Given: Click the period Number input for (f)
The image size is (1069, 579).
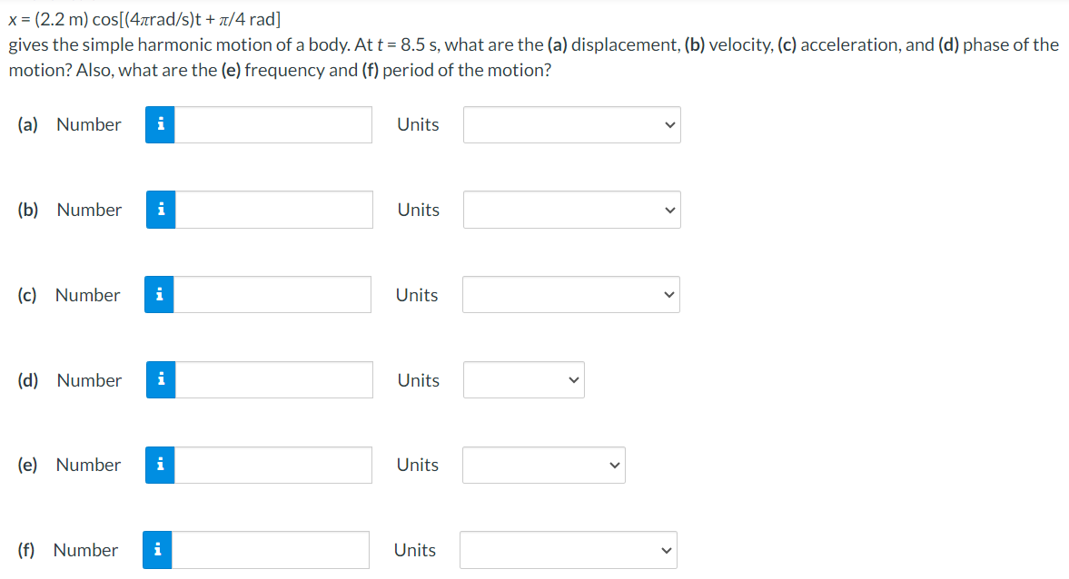Looking at the screenshot, I should tap(271, 550).
